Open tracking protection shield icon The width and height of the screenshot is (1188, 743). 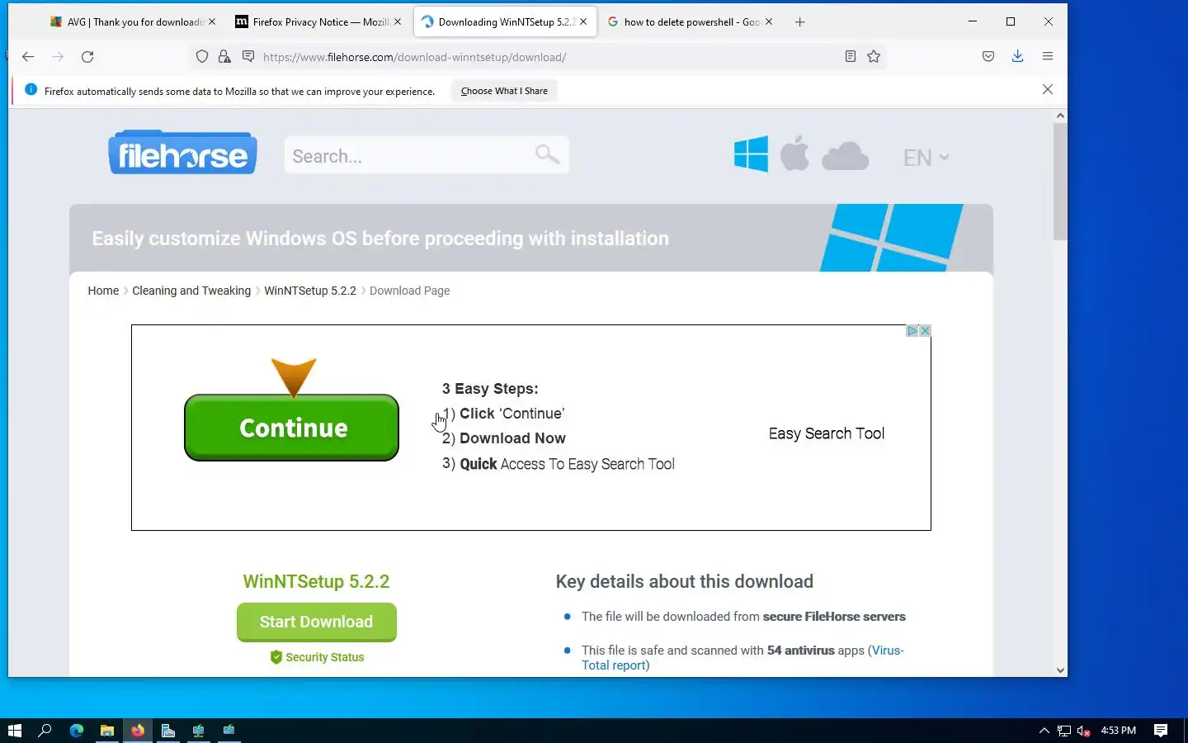pyautogui.click(x=202, y=57)
